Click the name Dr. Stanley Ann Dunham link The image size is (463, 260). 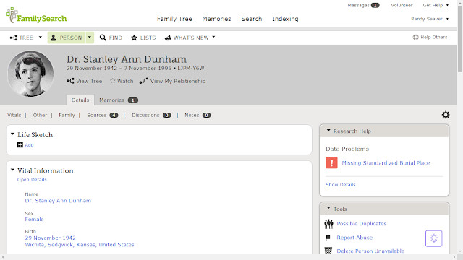58,201
